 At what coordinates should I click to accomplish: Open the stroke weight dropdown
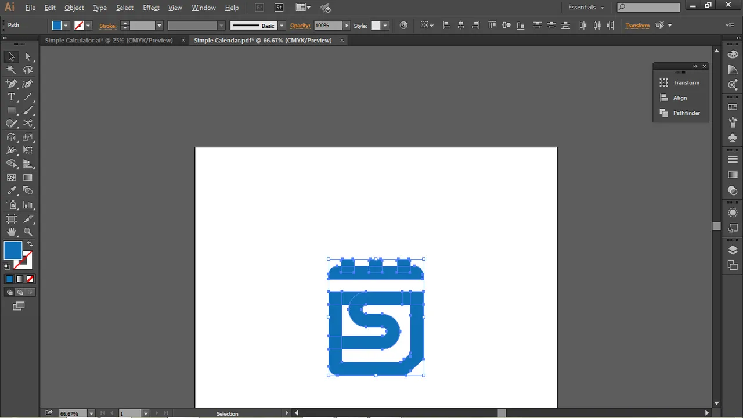coord(159,26)
